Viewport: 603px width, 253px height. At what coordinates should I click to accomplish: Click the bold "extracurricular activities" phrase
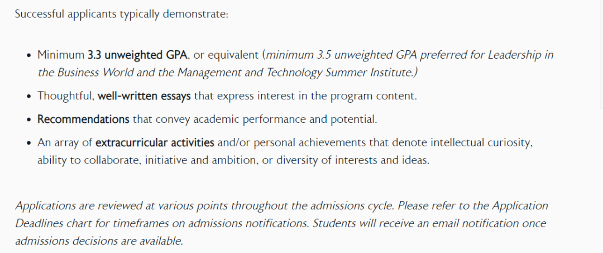(x=155, y=143)
